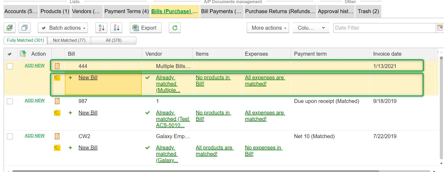The image size is (444, 172).
Task: Click ADD NEW link for bill 444
Action: point(35,66)
